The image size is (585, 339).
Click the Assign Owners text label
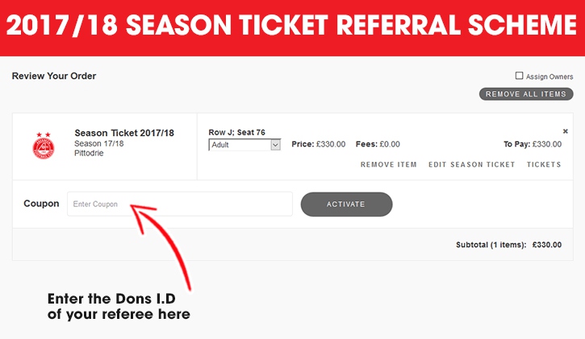click(549, 76)
